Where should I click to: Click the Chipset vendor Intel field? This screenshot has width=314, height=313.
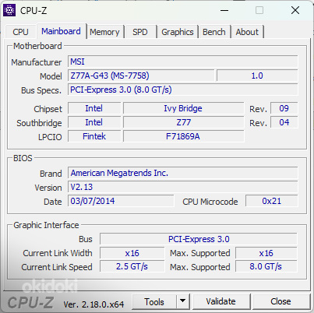coord(94,108)
